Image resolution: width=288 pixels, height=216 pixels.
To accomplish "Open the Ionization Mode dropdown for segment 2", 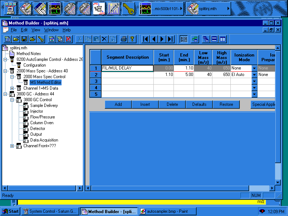I will 255,75.
